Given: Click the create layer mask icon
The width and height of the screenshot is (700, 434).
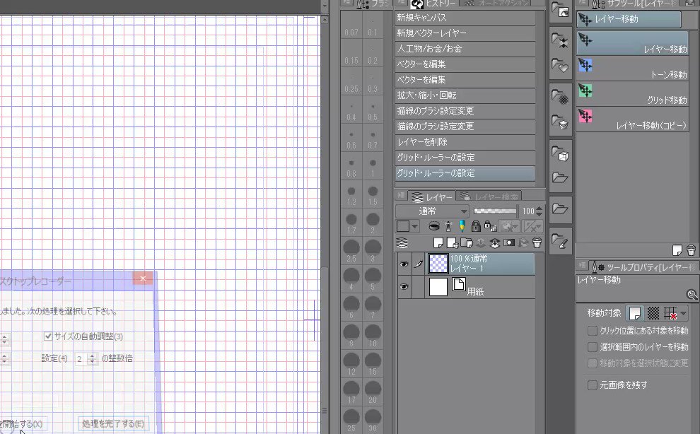Looking at the screenshot, I should (509, 242).
